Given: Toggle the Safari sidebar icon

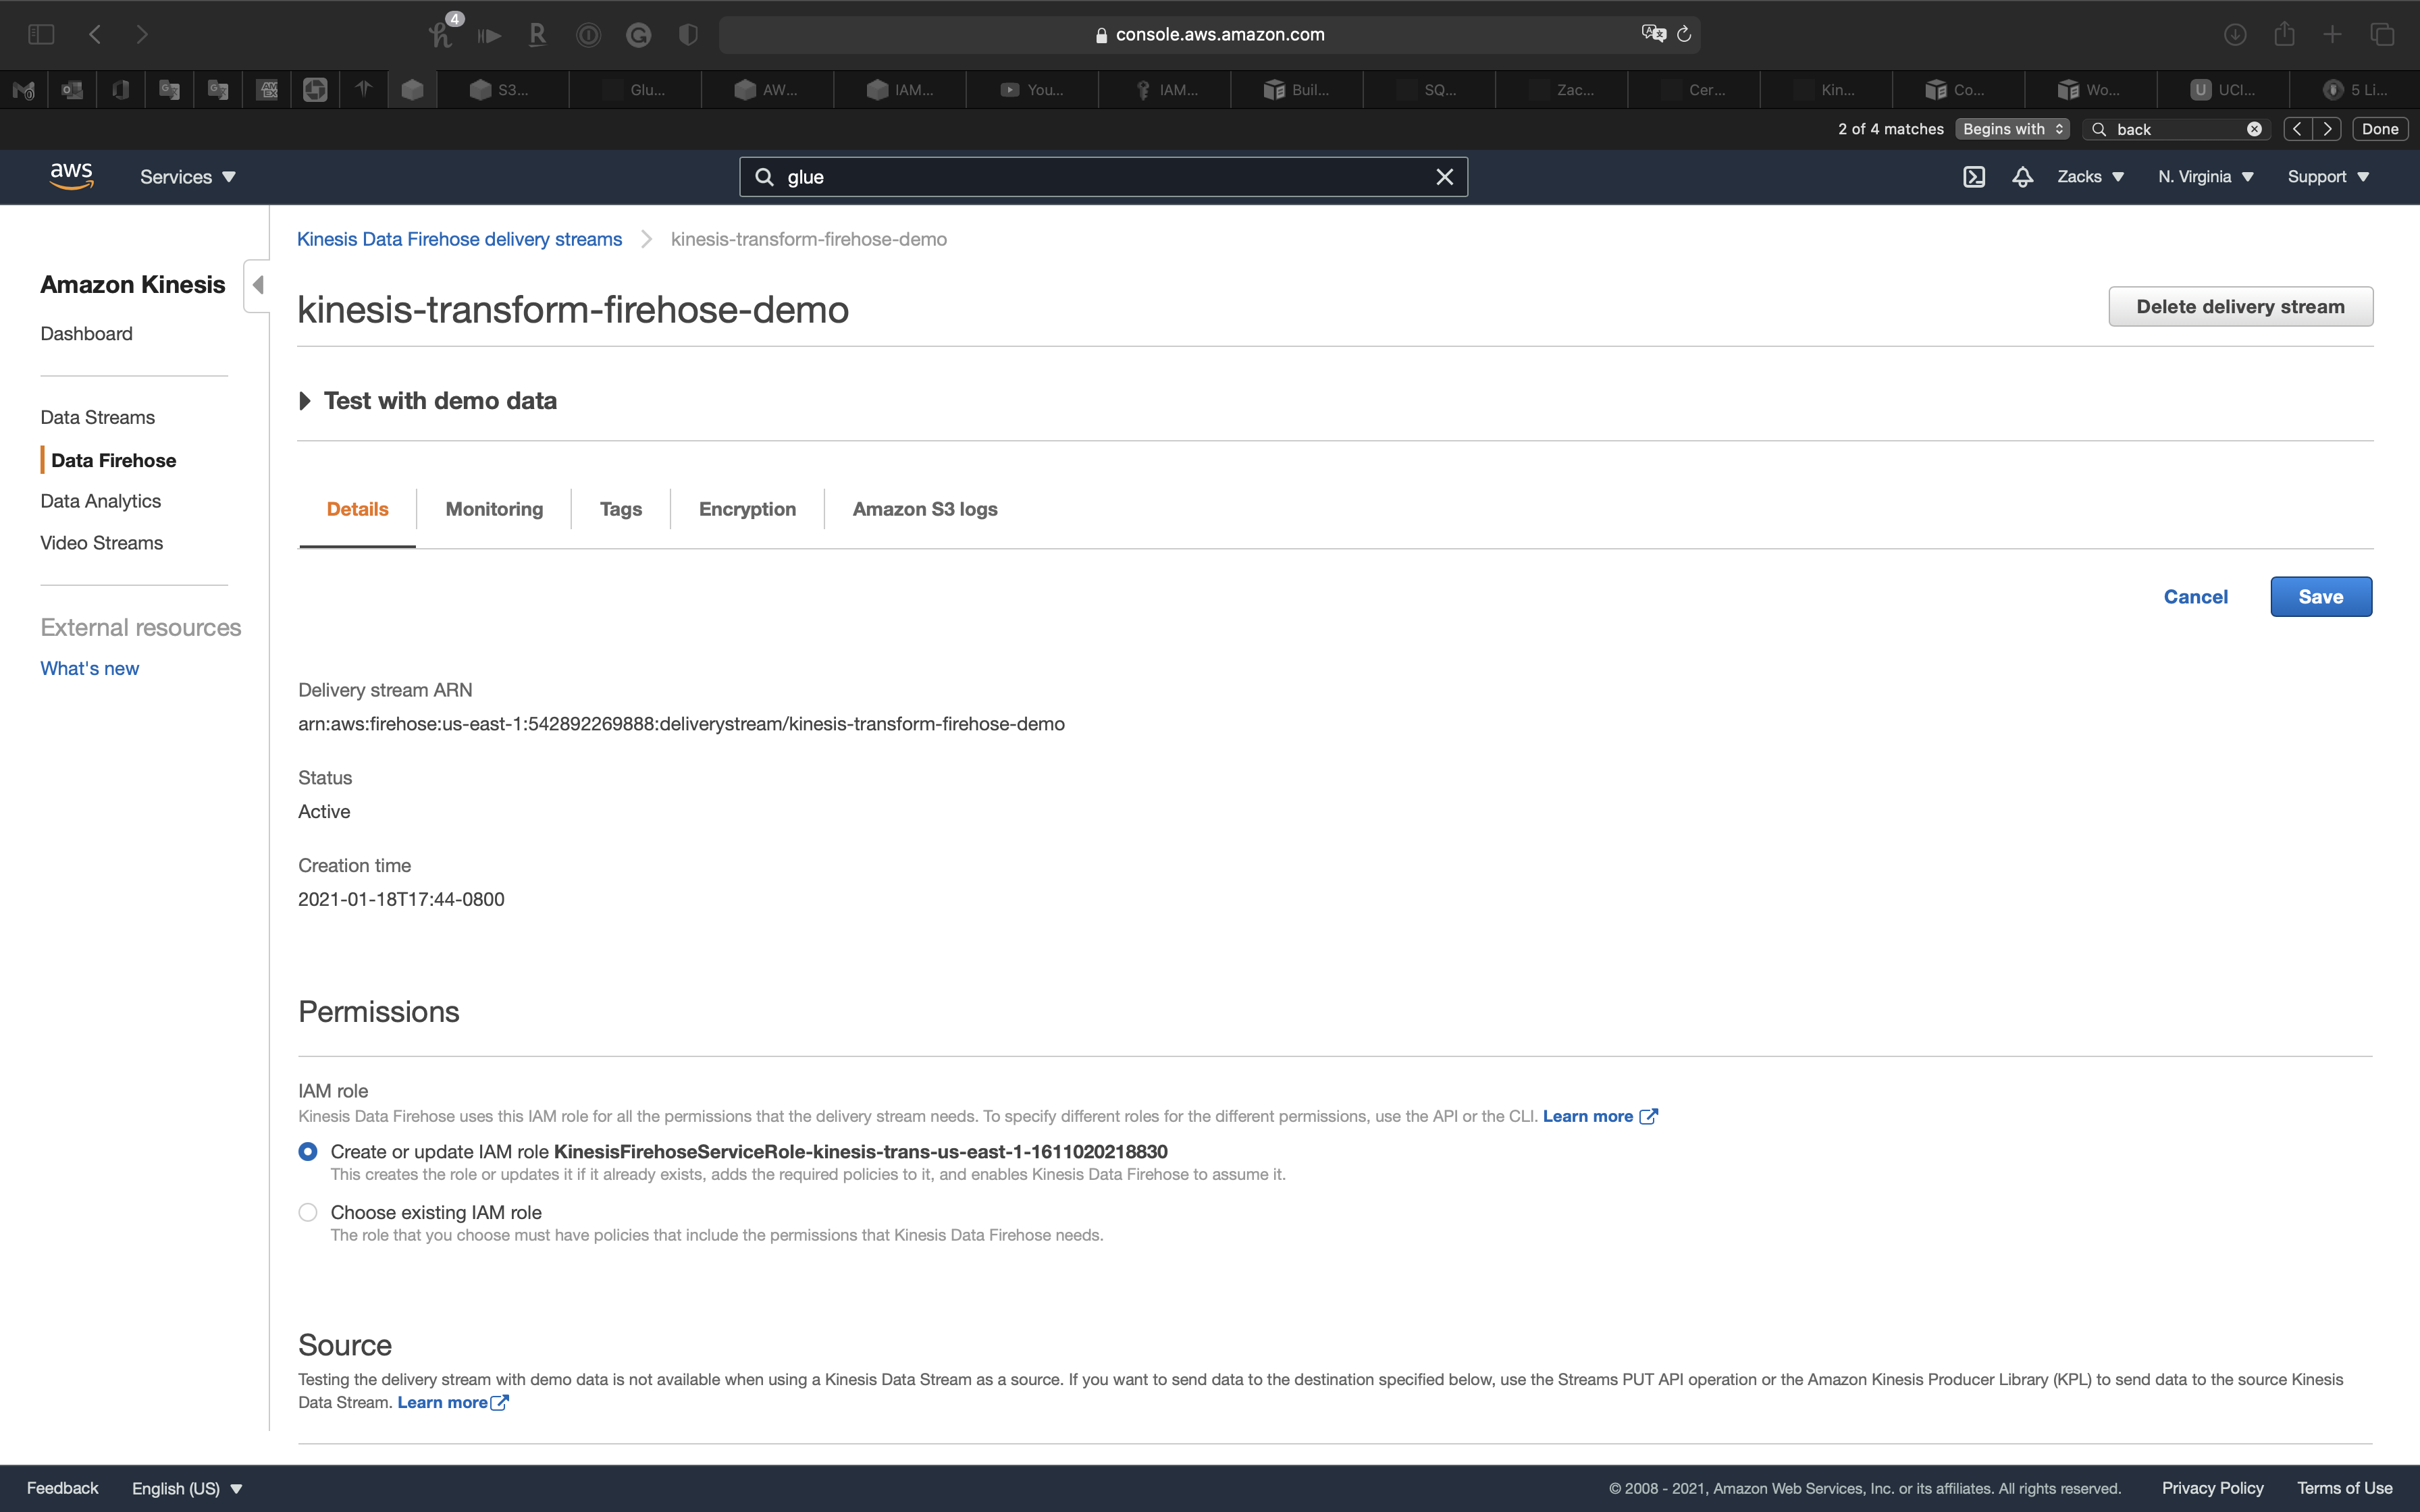Looking at the screenshot, I should tap(41, 34).
